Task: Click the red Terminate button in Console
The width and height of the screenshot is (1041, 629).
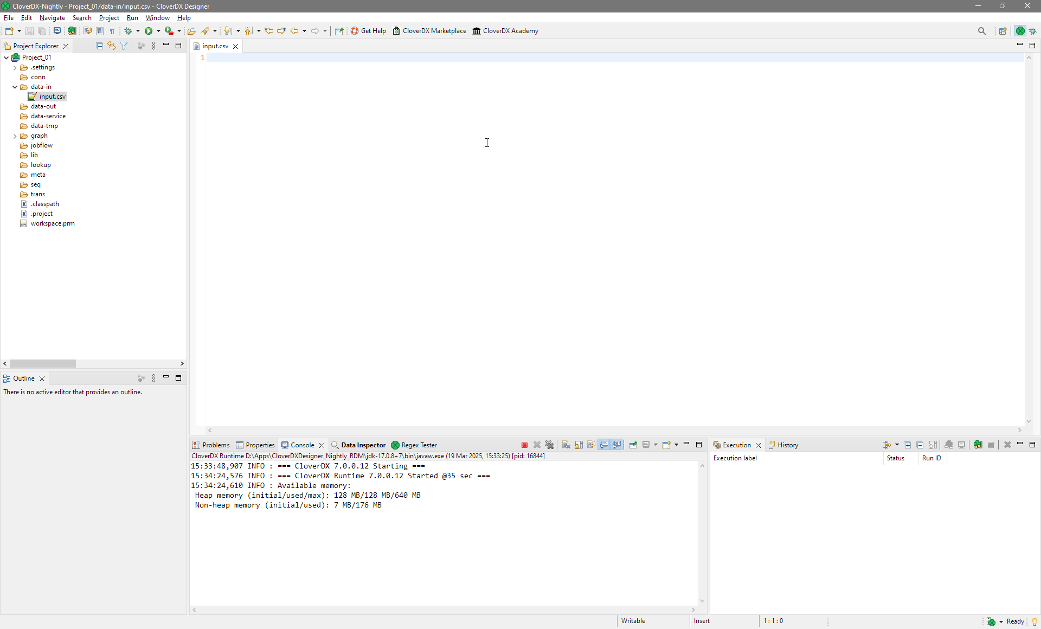Action: point(524,445)
